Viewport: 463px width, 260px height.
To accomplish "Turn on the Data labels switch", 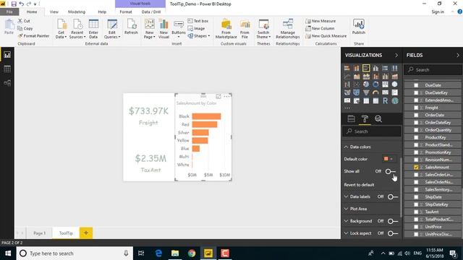I will [393, 196].
